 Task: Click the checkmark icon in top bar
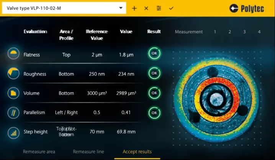[171, 8]
